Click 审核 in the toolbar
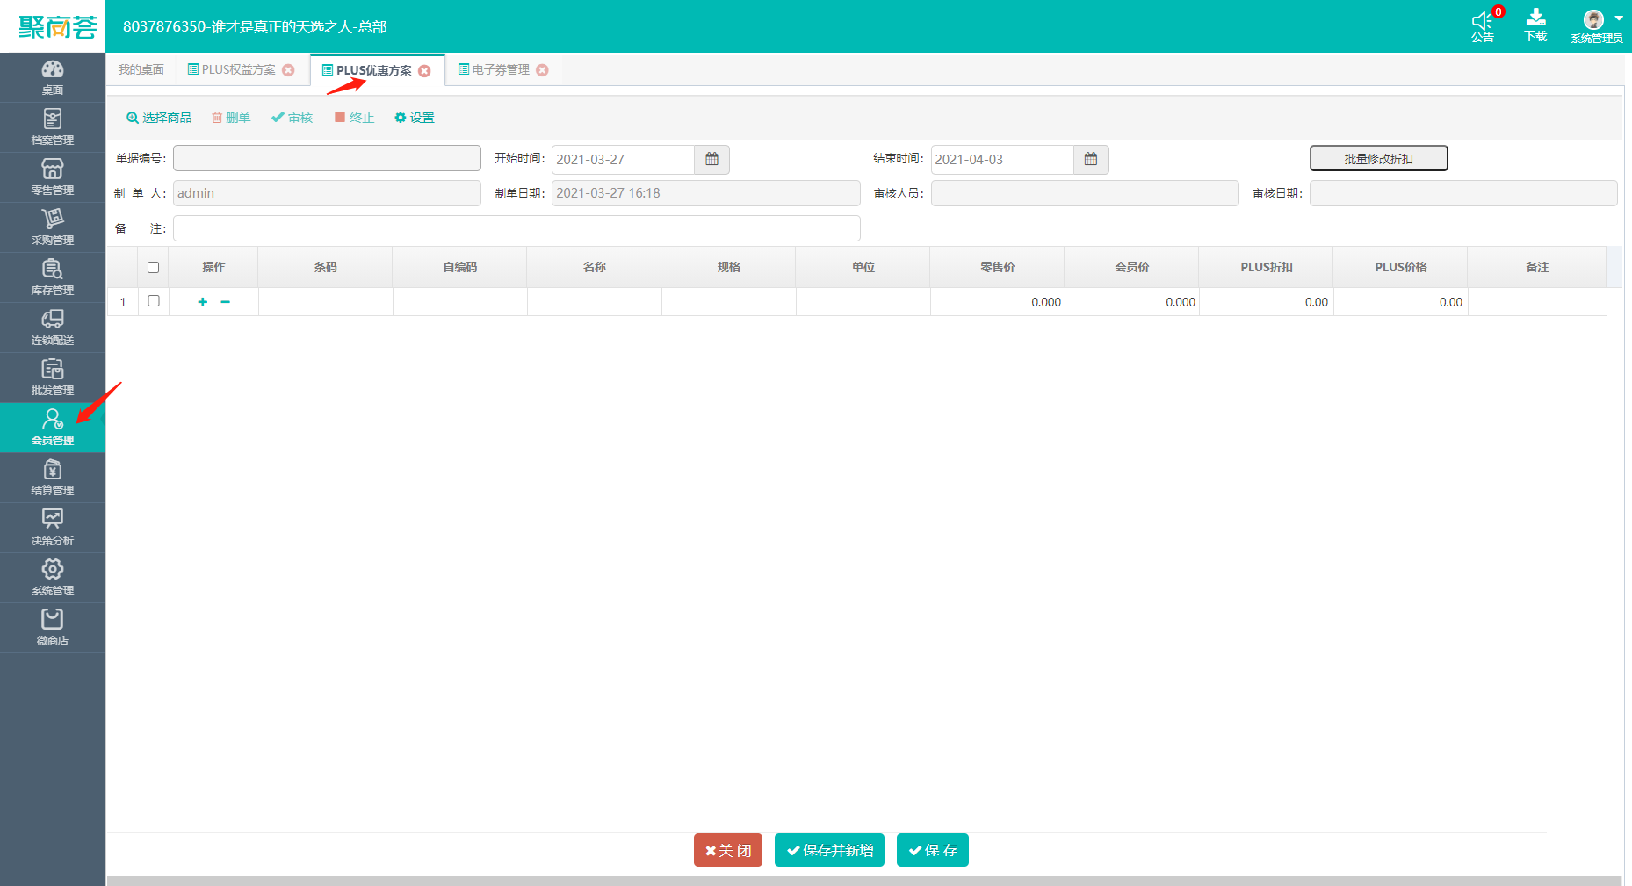The height and width of the screenshot is (886, 1632). click(x=292, y=118)
